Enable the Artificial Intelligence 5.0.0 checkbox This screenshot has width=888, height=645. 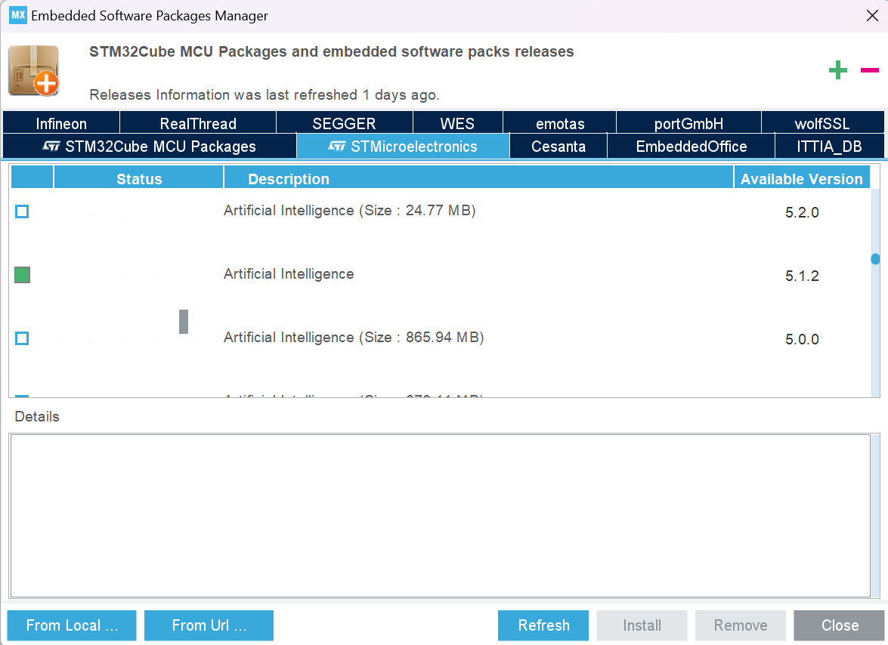pos(21,338)
